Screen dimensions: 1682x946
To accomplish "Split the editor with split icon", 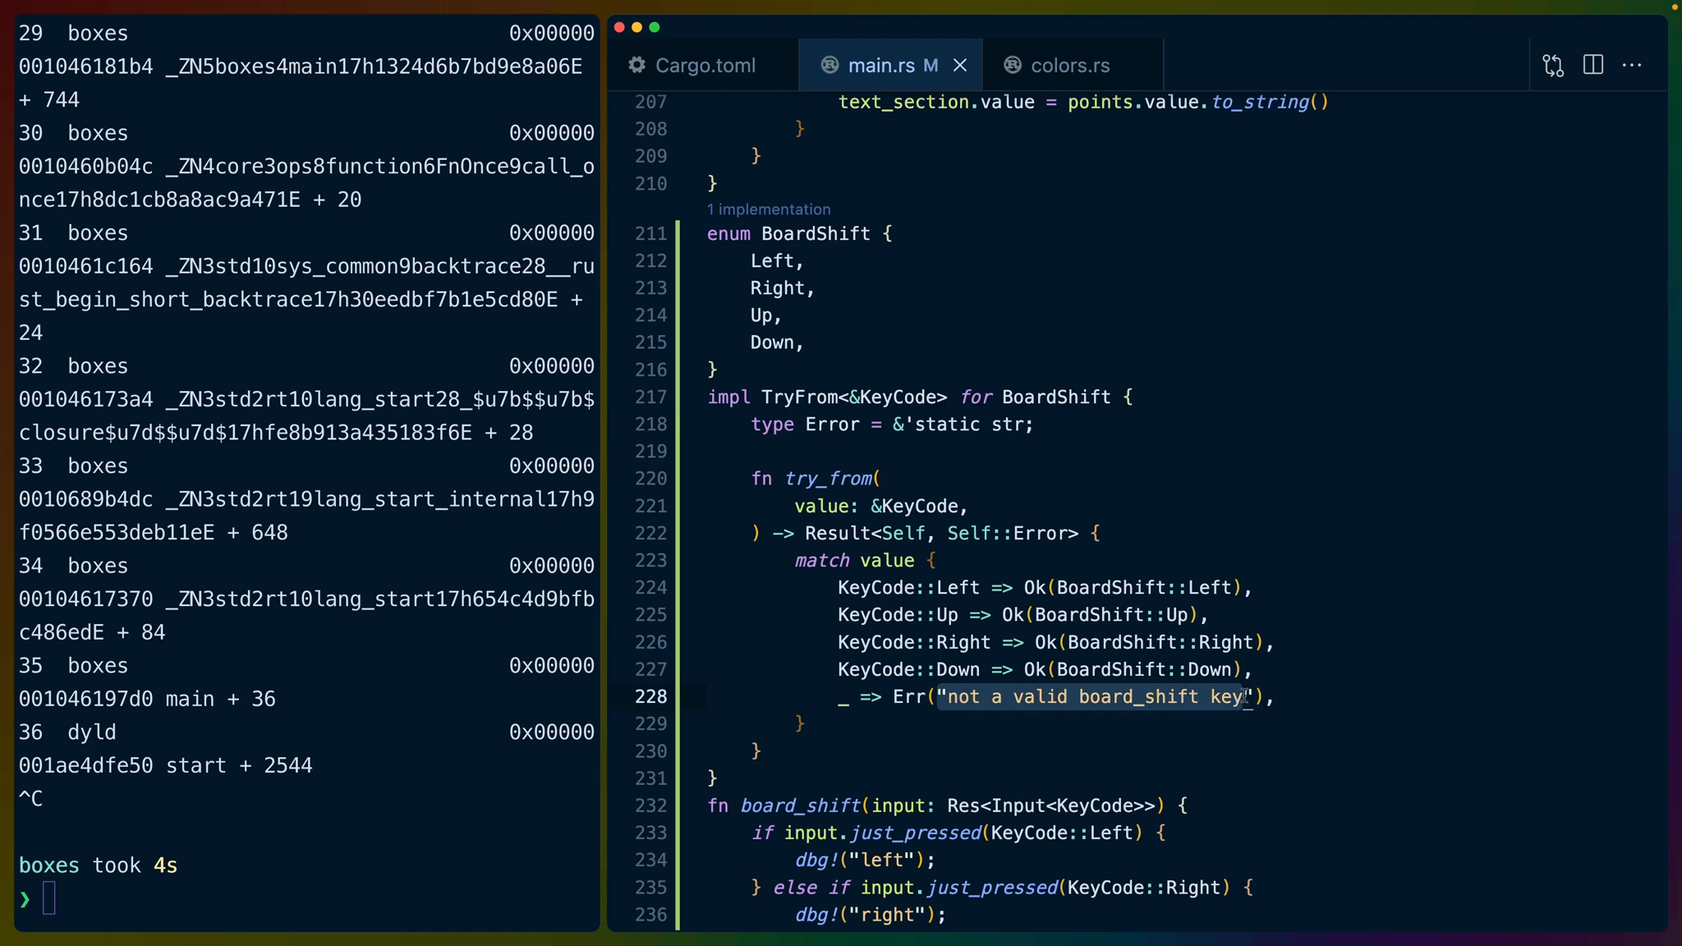I will [x=1593, y=65].
